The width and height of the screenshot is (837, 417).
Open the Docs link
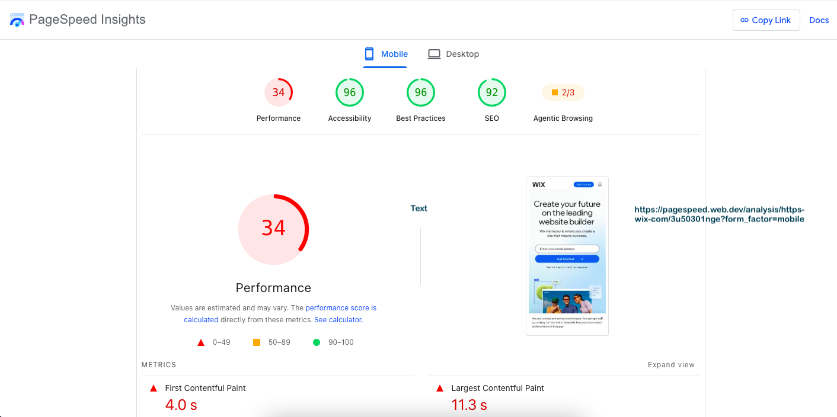click(x=819, y=20)
